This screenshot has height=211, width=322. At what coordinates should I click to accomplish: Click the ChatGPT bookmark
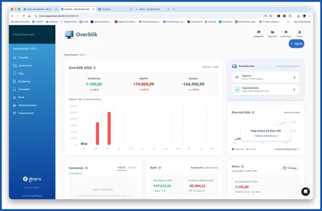[38, 21]
